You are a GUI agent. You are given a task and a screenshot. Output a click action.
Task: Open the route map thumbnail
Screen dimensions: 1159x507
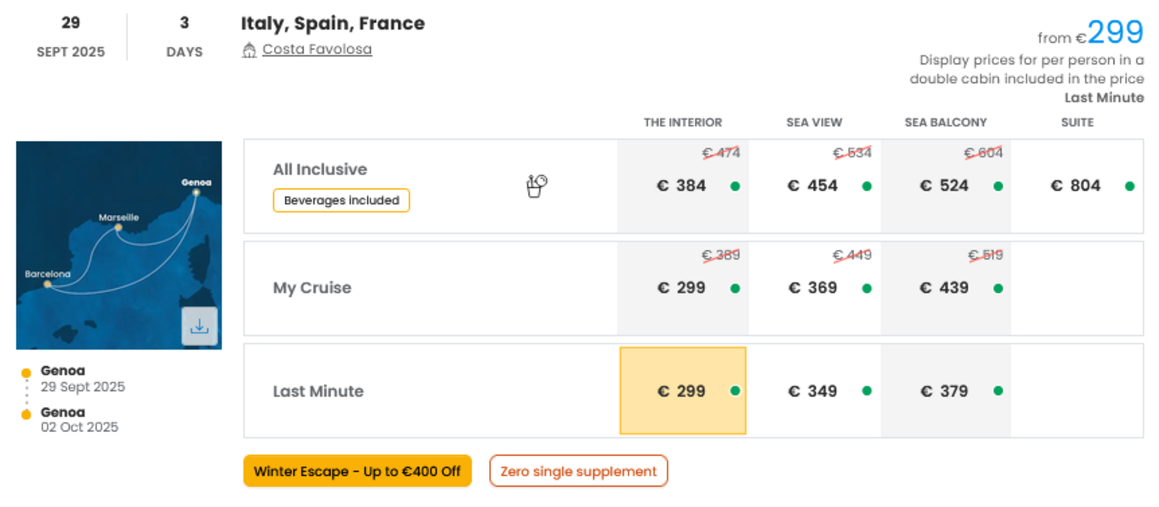point(119,245)
